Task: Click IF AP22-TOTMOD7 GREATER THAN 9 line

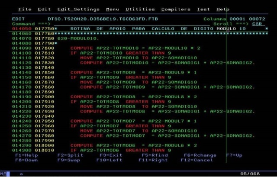Action: [121, 126]
